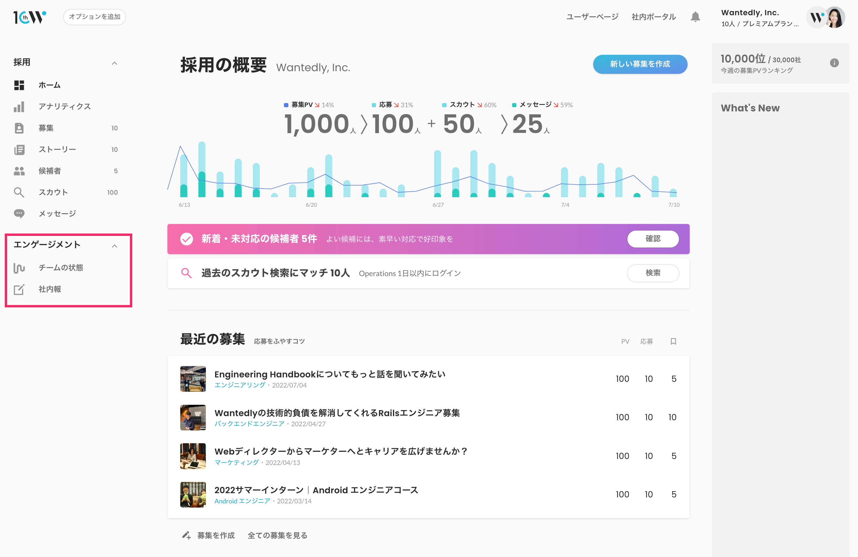The width and height of the screenshot is (858, 557).
Task: Click the 10,000位 ranking text
Action: 743,59
